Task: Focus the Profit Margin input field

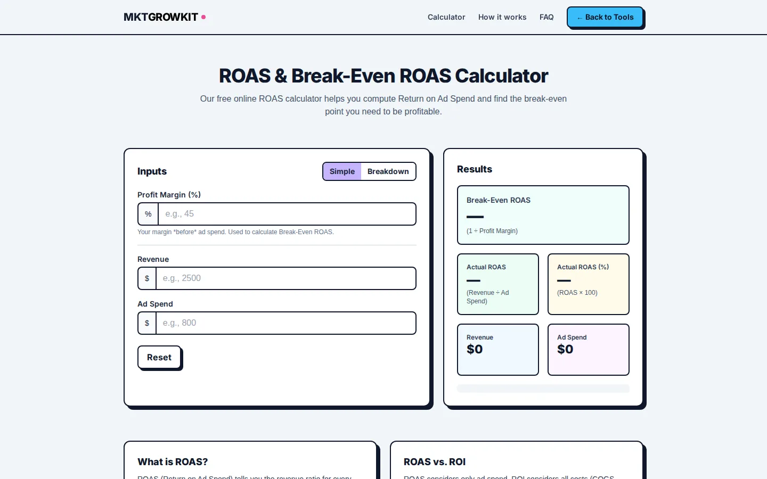Action: click(287, 214)
